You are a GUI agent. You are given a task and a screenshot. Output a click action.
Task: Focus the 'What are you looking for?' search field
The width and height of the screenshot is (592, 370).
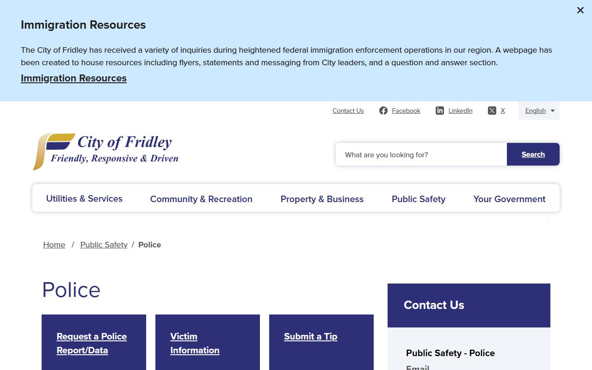point(421,154)
